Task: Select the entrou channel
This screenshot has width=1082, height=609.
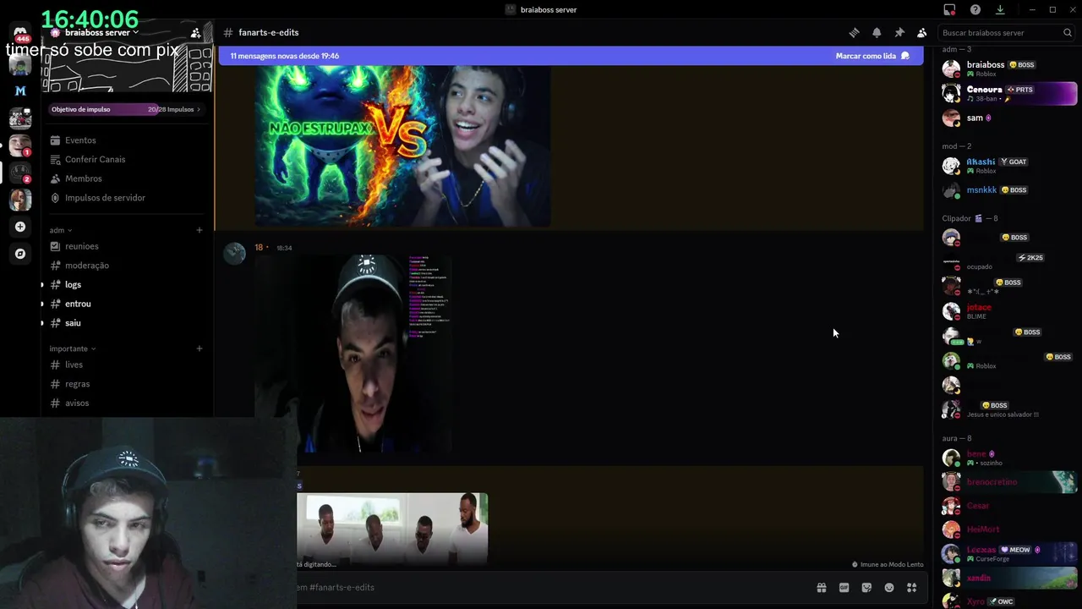Action: pos(127,304)
